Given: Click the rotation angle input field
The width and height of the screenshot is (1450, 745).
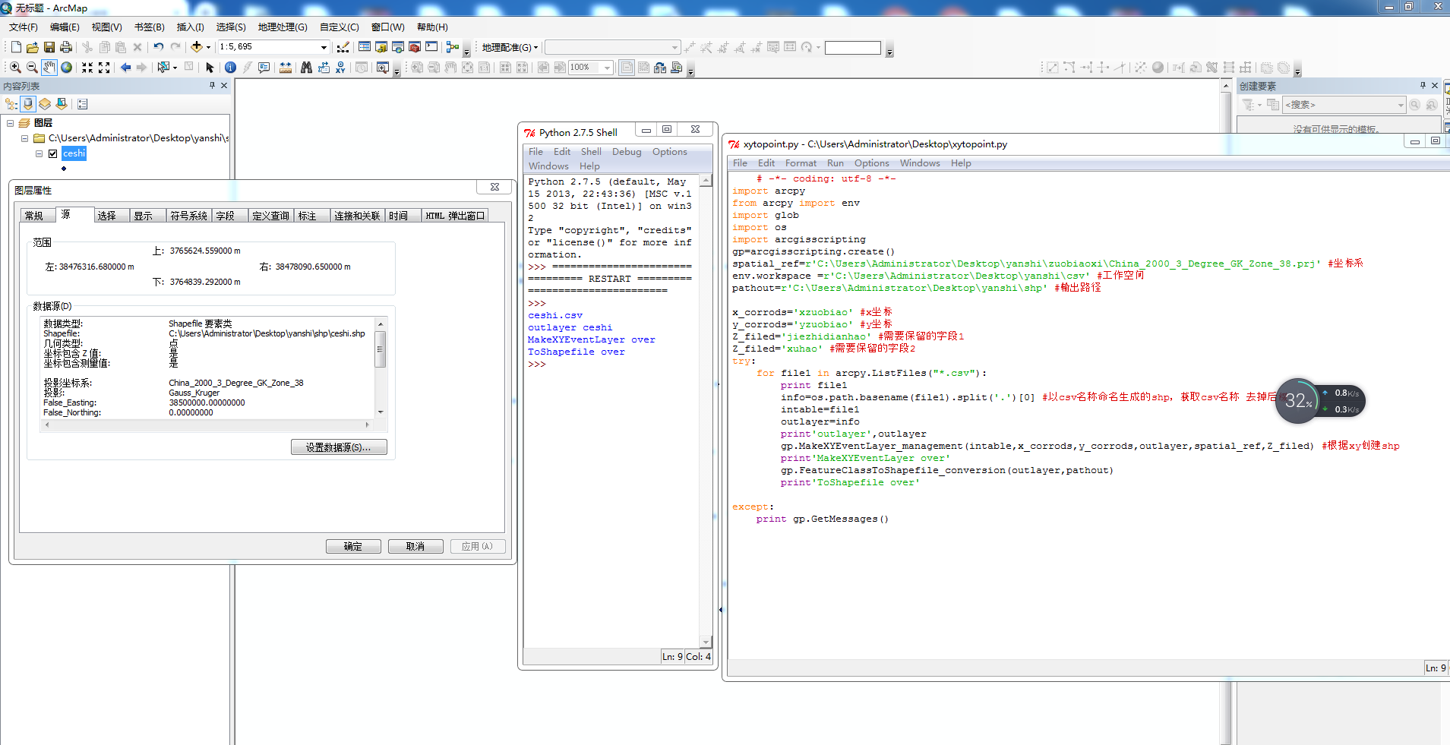Looking at the screenshot, I should tap(853, 48).
